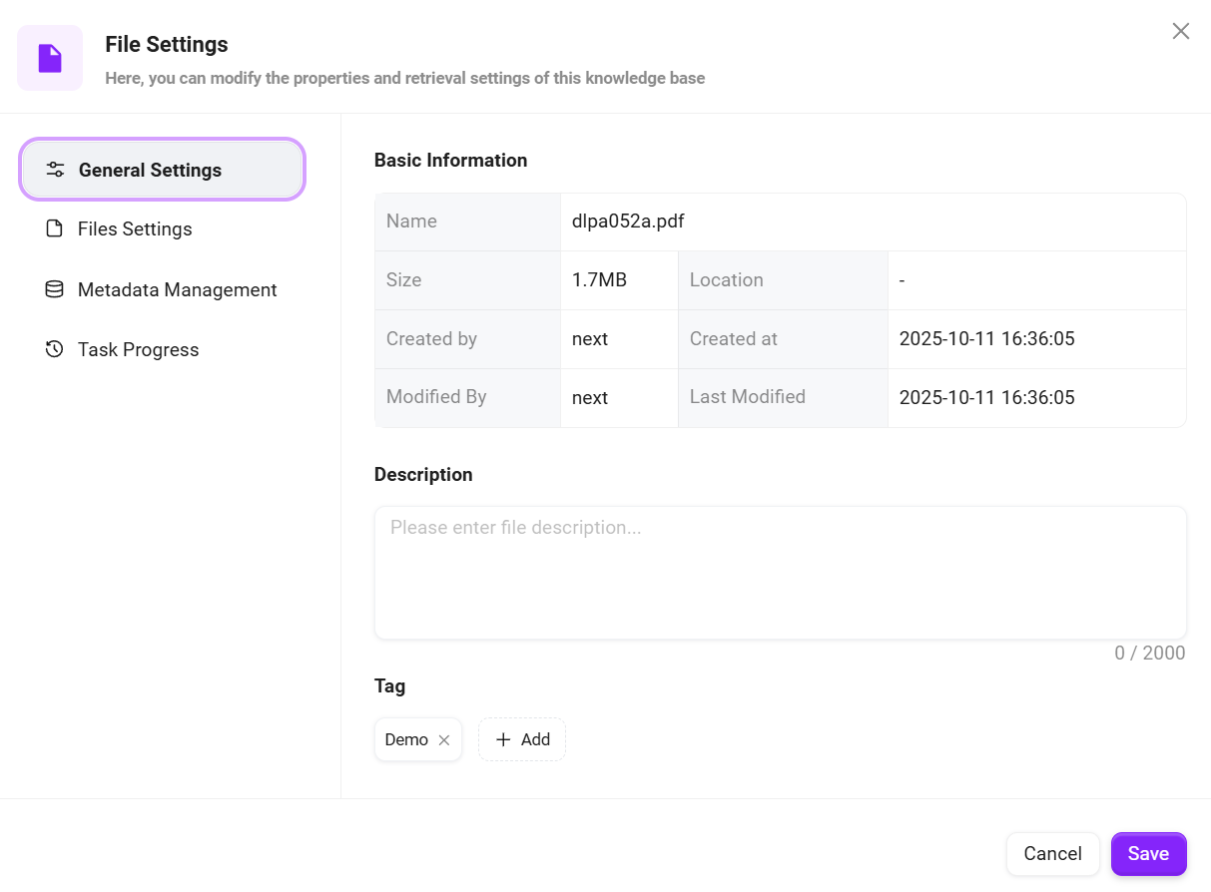The width and height of the screenshot is (1211, 892).
Task: Click the Created at timestamp value
Action: tap(986, 339)
